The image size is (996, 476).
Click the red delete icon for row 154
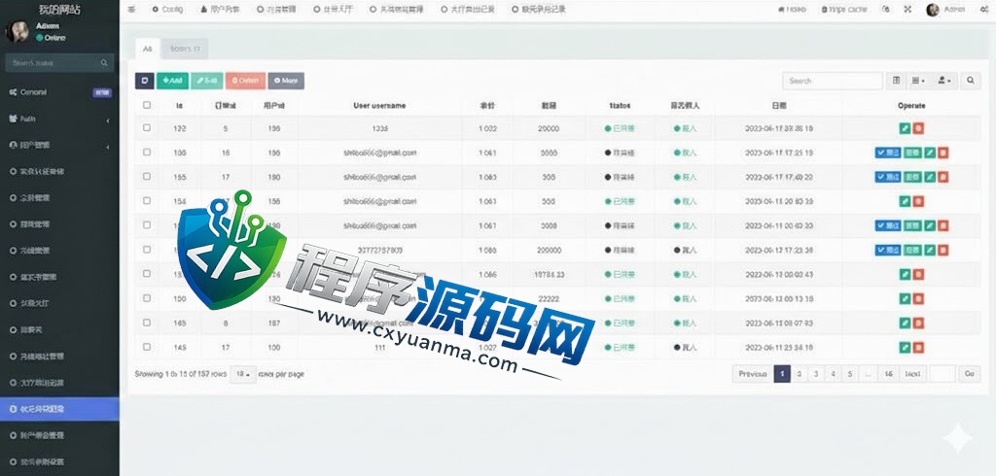pos(918,201)
